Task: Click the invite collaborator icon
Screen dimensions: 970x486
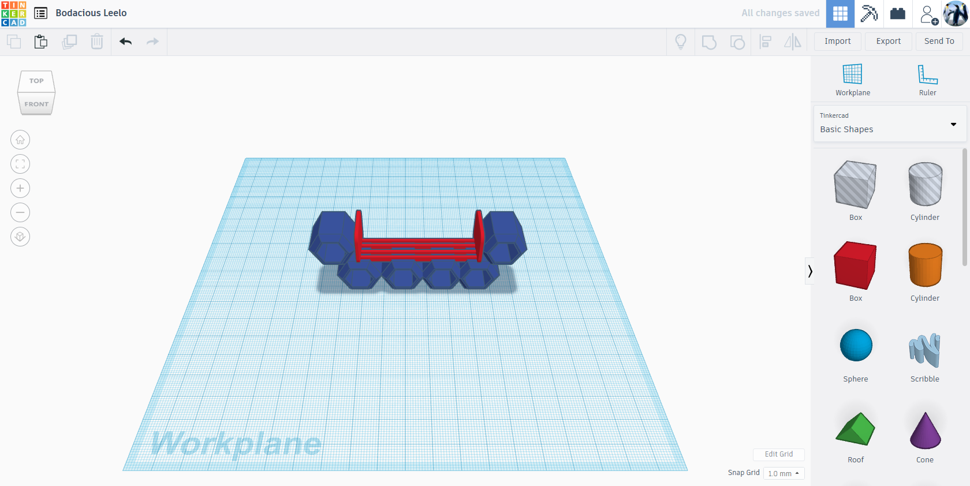Action: click(928, 14)
